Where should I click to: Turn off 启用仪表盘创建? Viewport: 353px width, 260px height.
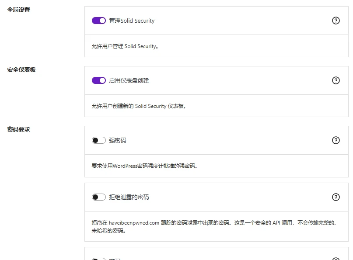(99, 80)
